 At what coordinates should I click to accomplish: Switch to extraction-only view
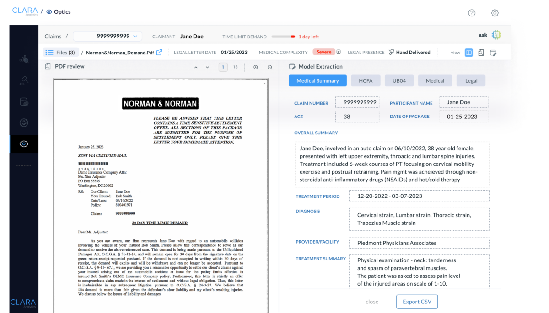(493, 53)
